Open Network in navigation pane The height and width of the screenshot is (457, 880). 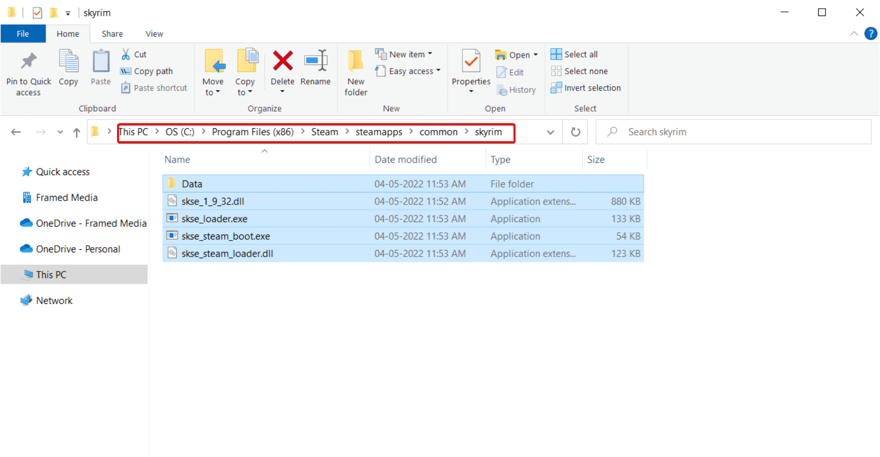(47, 300)
